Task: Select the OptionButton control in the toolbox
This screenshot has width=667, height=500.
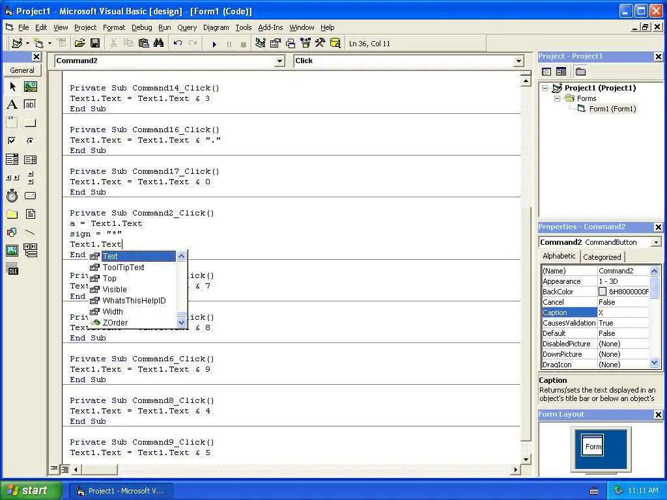Action: (x=30, y=141)
